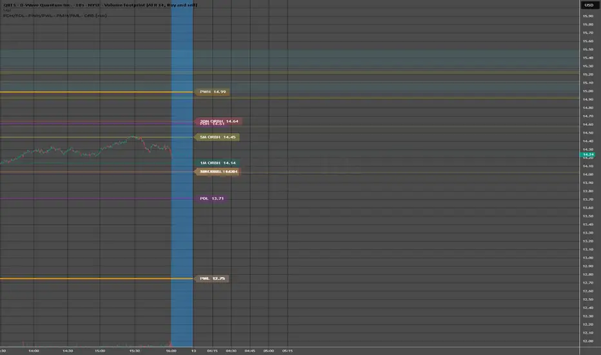Click the 04:30 time axis label
601x355 pixels.
pos(231,350)
